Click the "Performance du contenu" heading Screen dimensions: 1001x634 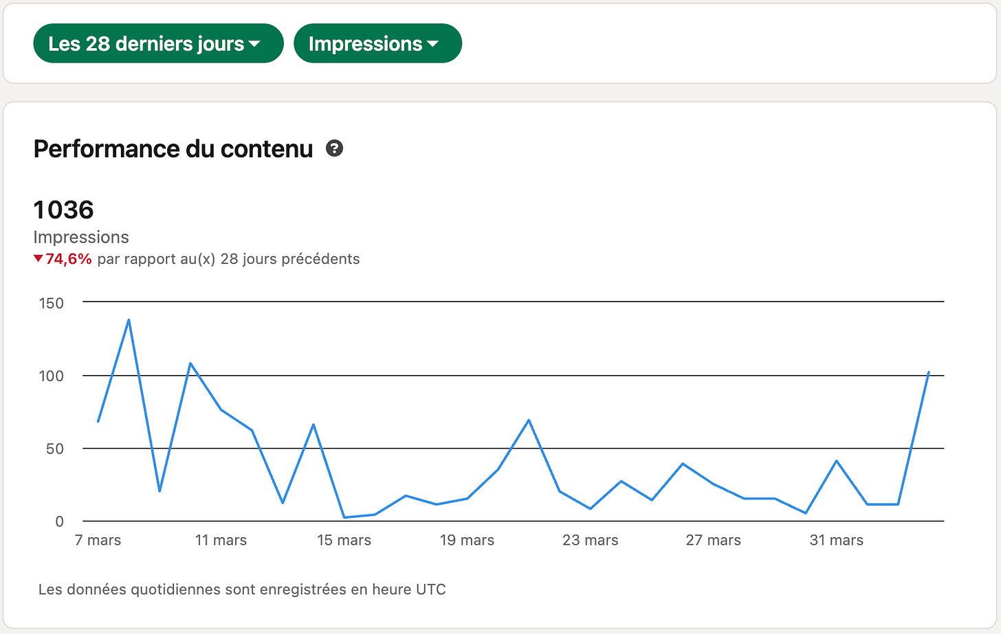pos(173,149)
